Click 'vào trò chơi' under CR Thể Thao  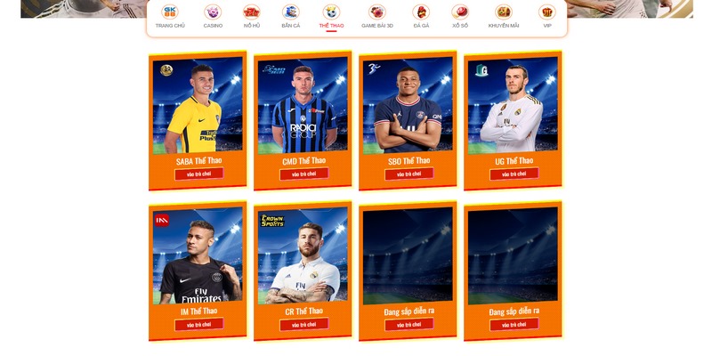303,324
